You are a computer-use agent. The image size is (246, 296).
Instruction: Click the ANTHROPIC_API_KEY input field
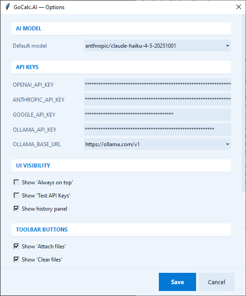pos(157,99)
